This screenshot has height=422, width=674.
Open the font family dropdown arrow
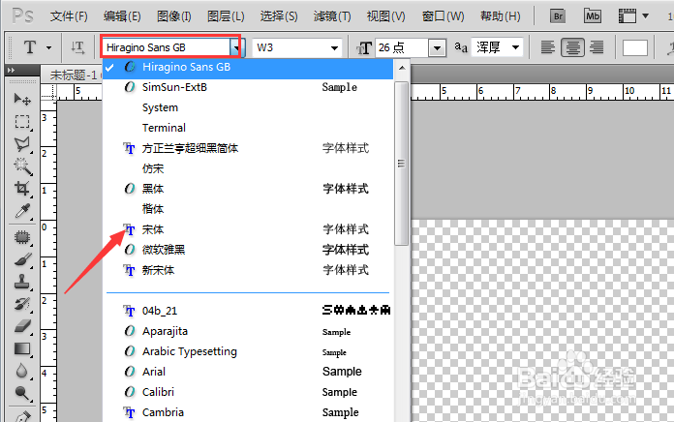tap(236, 47)
